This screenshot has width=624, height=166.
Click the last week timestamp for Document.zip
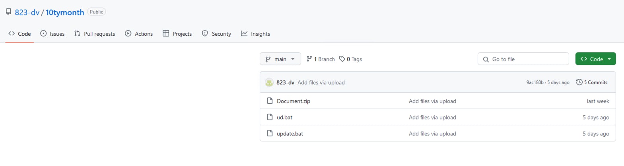tap(598, 101)
